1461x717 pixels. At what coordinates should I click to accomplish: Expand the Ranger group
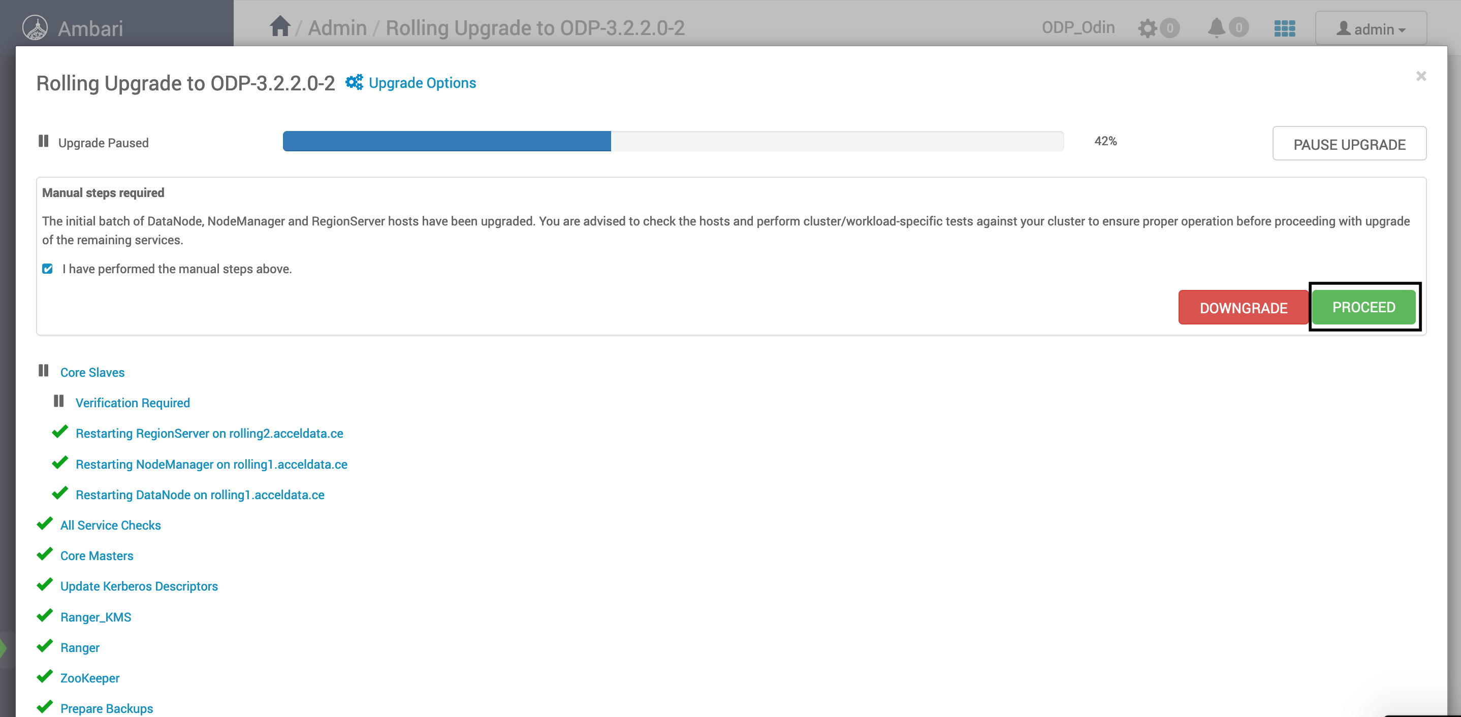pos(80,648)
